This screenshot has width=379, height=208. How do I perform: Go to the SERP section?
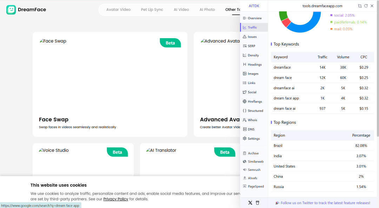pyautogui.click(x=254, y=46)
